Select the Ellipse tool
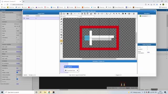This screenshot has width=168, height=94. tap(61, 32)
